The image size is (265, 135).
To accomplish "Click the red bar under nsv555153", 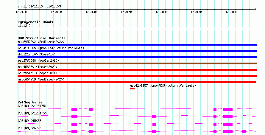I will (137, 76).
